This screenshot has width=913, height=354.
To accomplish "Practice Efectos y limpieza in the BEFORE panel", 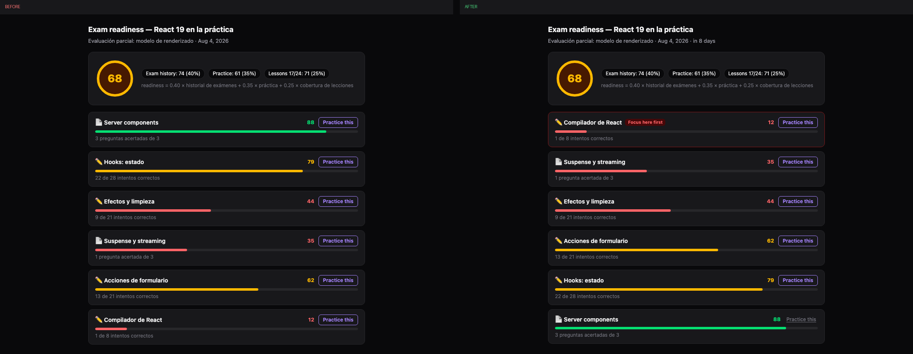I will [x=338, y=201].
